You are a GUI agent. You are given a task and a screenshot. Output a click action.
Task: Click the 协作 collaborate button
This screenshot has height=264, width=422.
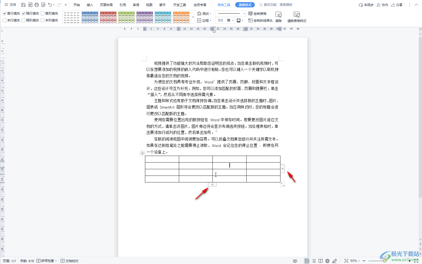click(x=383, y=5)
